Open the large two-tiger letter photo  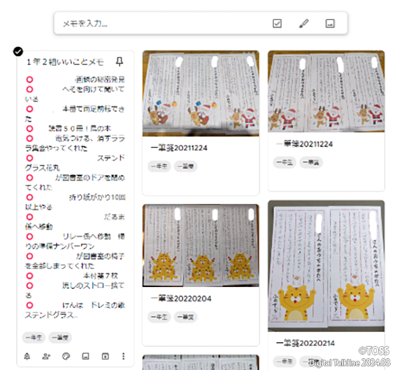[326, 266]
